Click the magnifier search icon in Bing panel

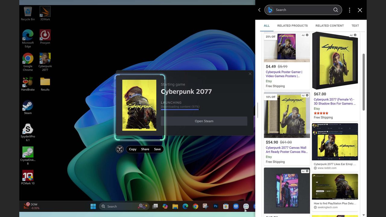click(336, 10)
